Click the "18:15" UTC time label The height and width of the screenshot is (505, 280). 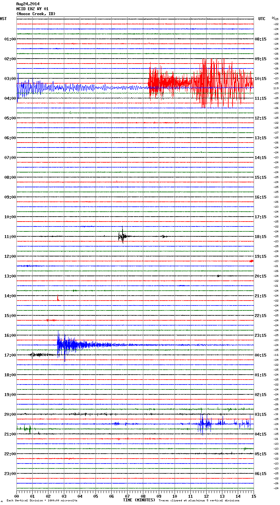click(261, 236)
